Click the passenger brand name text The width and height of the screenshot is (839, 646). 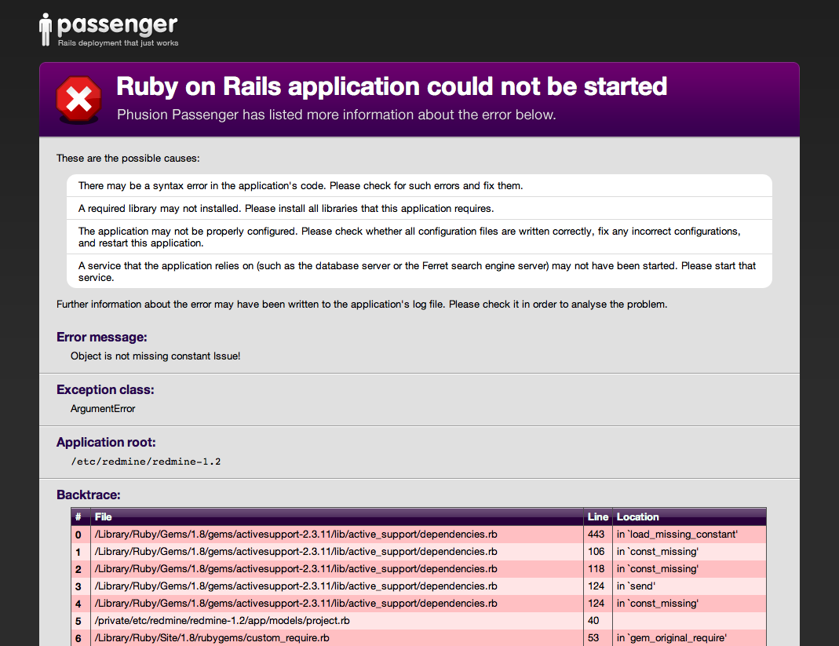[x=117, y=25]
